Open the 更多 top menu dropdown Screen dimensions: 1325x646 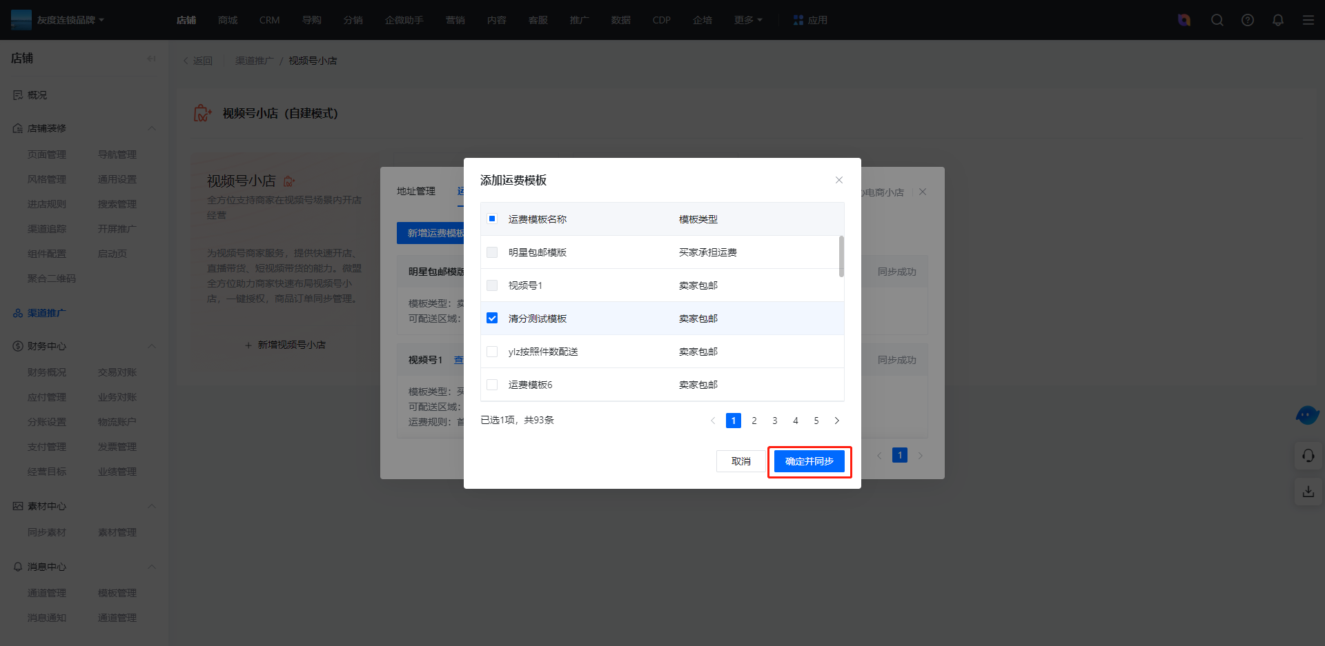click(x=748, y=20)
